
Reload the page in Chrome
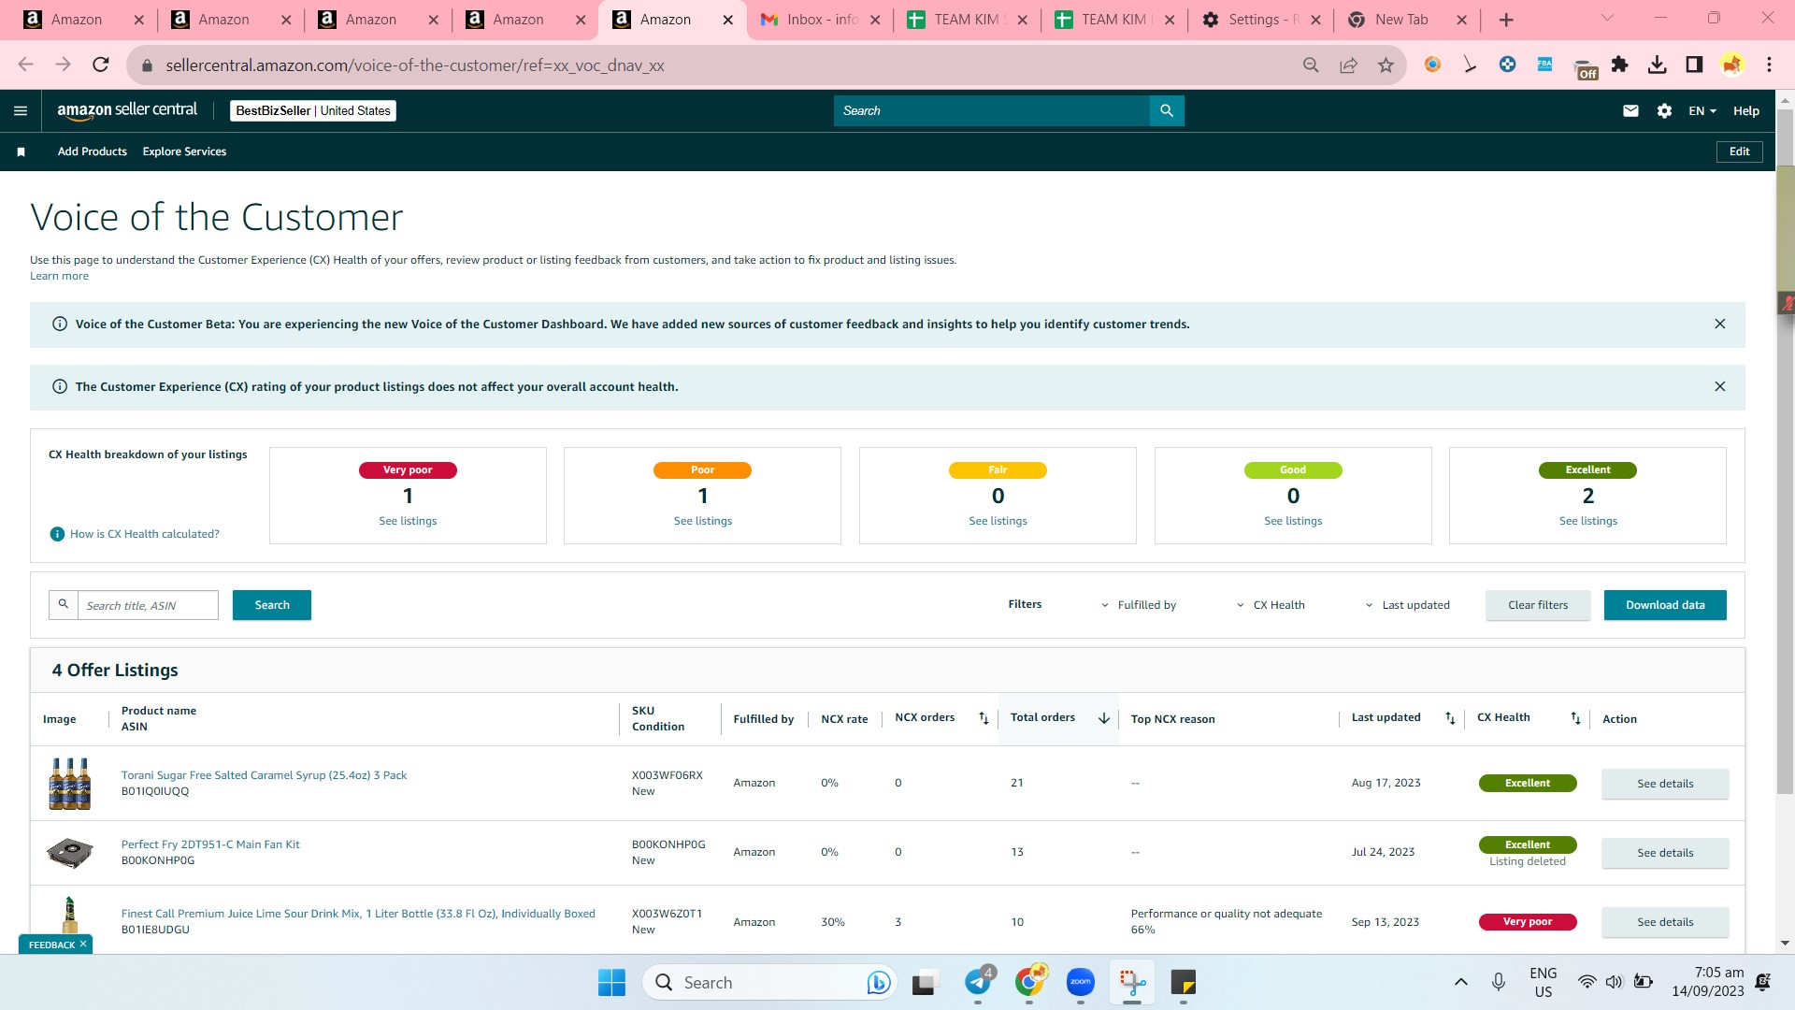coord(100,65)
